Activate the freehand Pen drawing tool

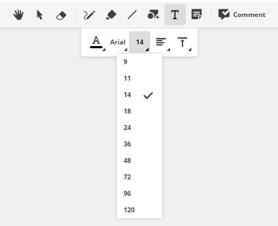tap(89, 15)
